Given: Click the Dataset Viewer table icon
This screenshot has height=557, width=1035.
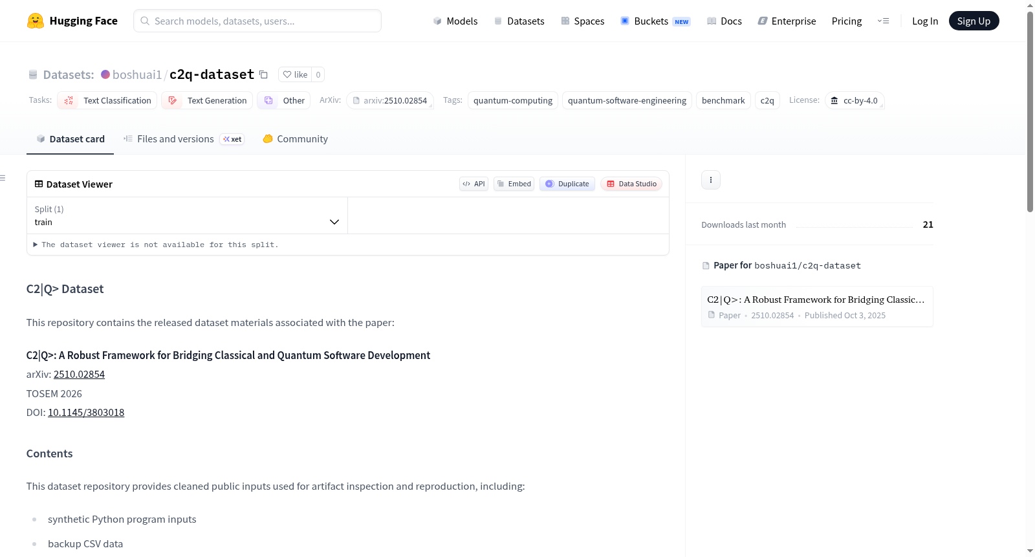Looking at the screenshot, I should coord(39,184).
